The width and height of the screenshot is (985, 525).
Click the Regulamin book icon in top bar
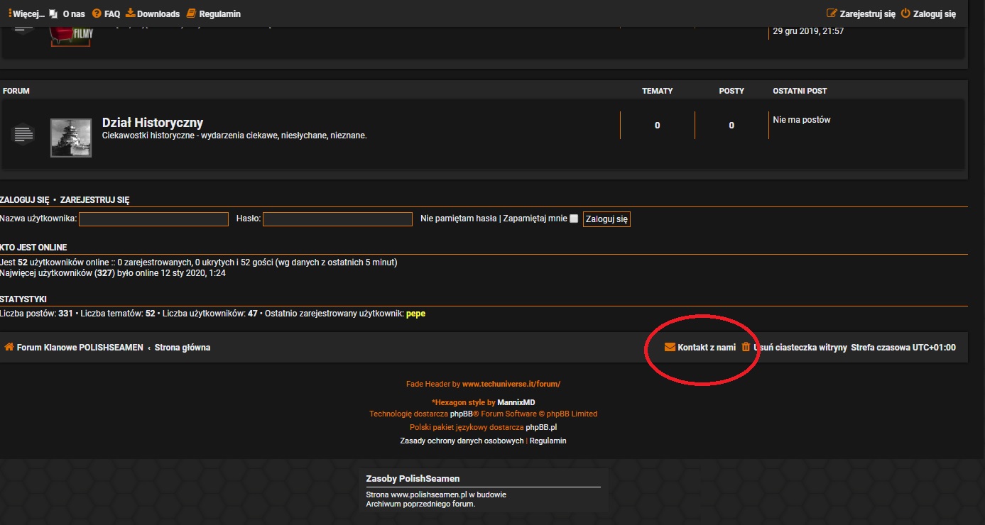click(191, 13)
